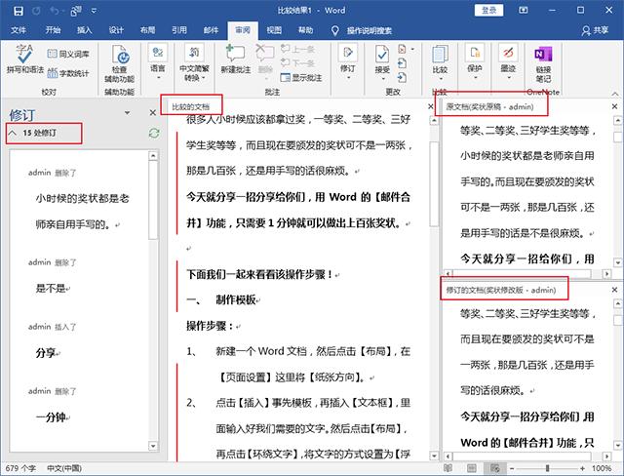The height and width of the screenshot is (476, 624).
Task: Click the Undo arrow in quick access toolbar
Action: pyautogui.click(x=55, y=11)
